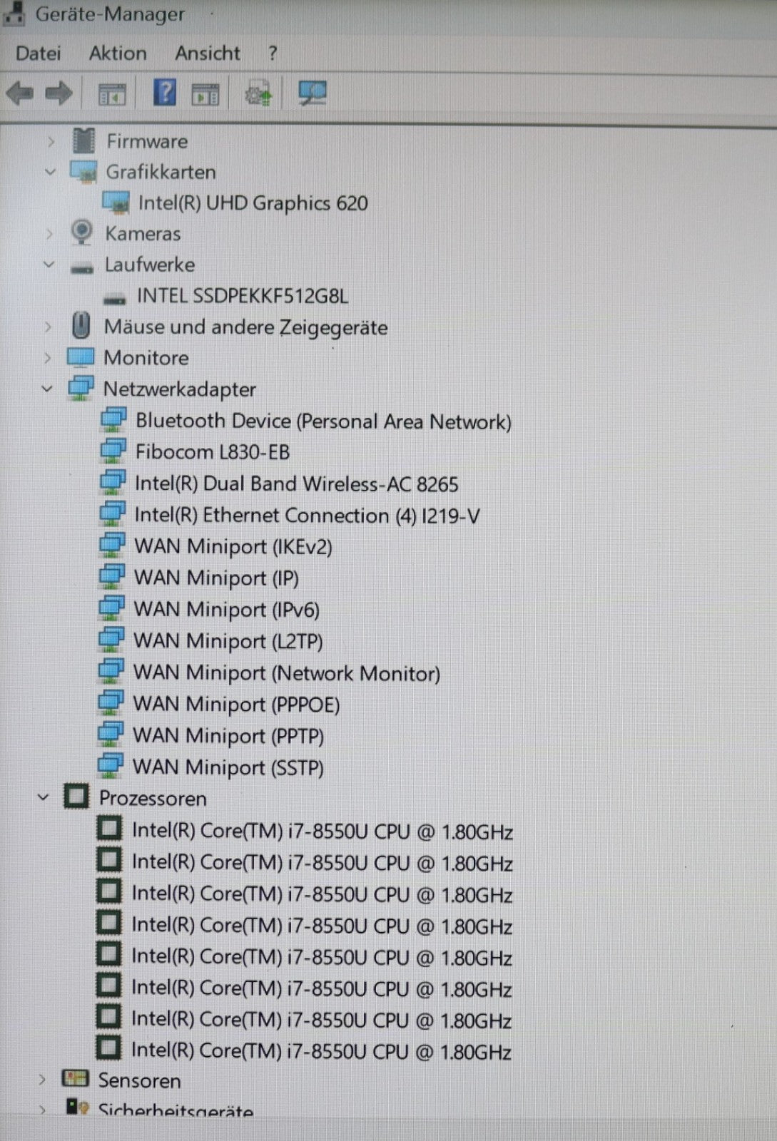Screen dimensions: 777x1141
Task: Expand the Kameras node
Action: coord(49,234)
